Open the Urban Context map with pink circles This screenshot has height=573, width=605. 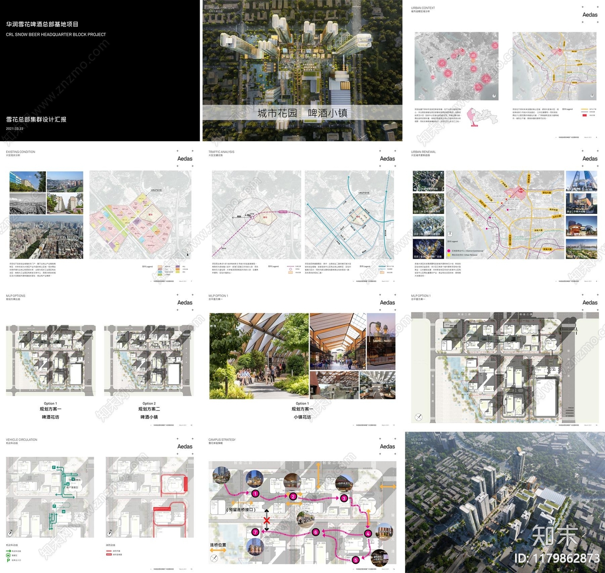456,66
